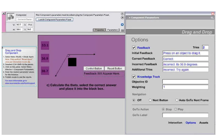This screenshot has width=217, height=135.
Task: Close the Component Parameters window
Action: [213, 14]
